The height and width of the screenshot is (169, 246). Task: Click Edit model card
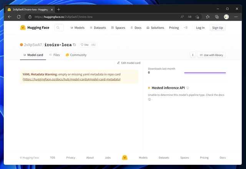click(129, 63)
